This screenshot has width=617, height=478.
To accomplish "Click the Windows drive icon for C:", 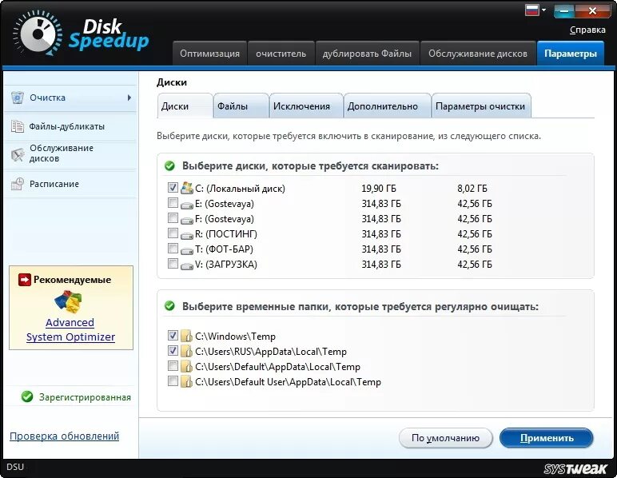I will click(x=186, y=188).
